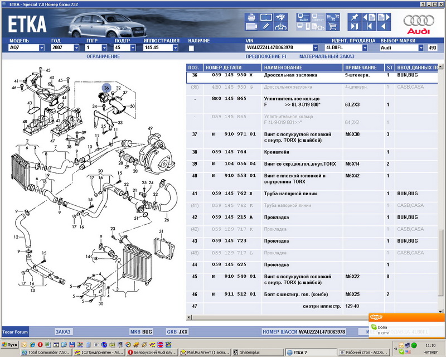
Task: Open the VIN dropdown
Action: [315, 47]
